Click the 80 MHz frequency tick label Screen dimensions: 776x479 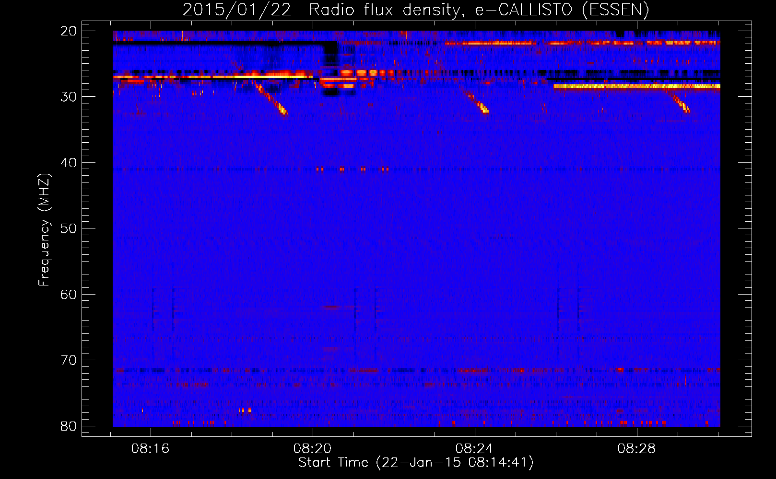click(69, 426)
